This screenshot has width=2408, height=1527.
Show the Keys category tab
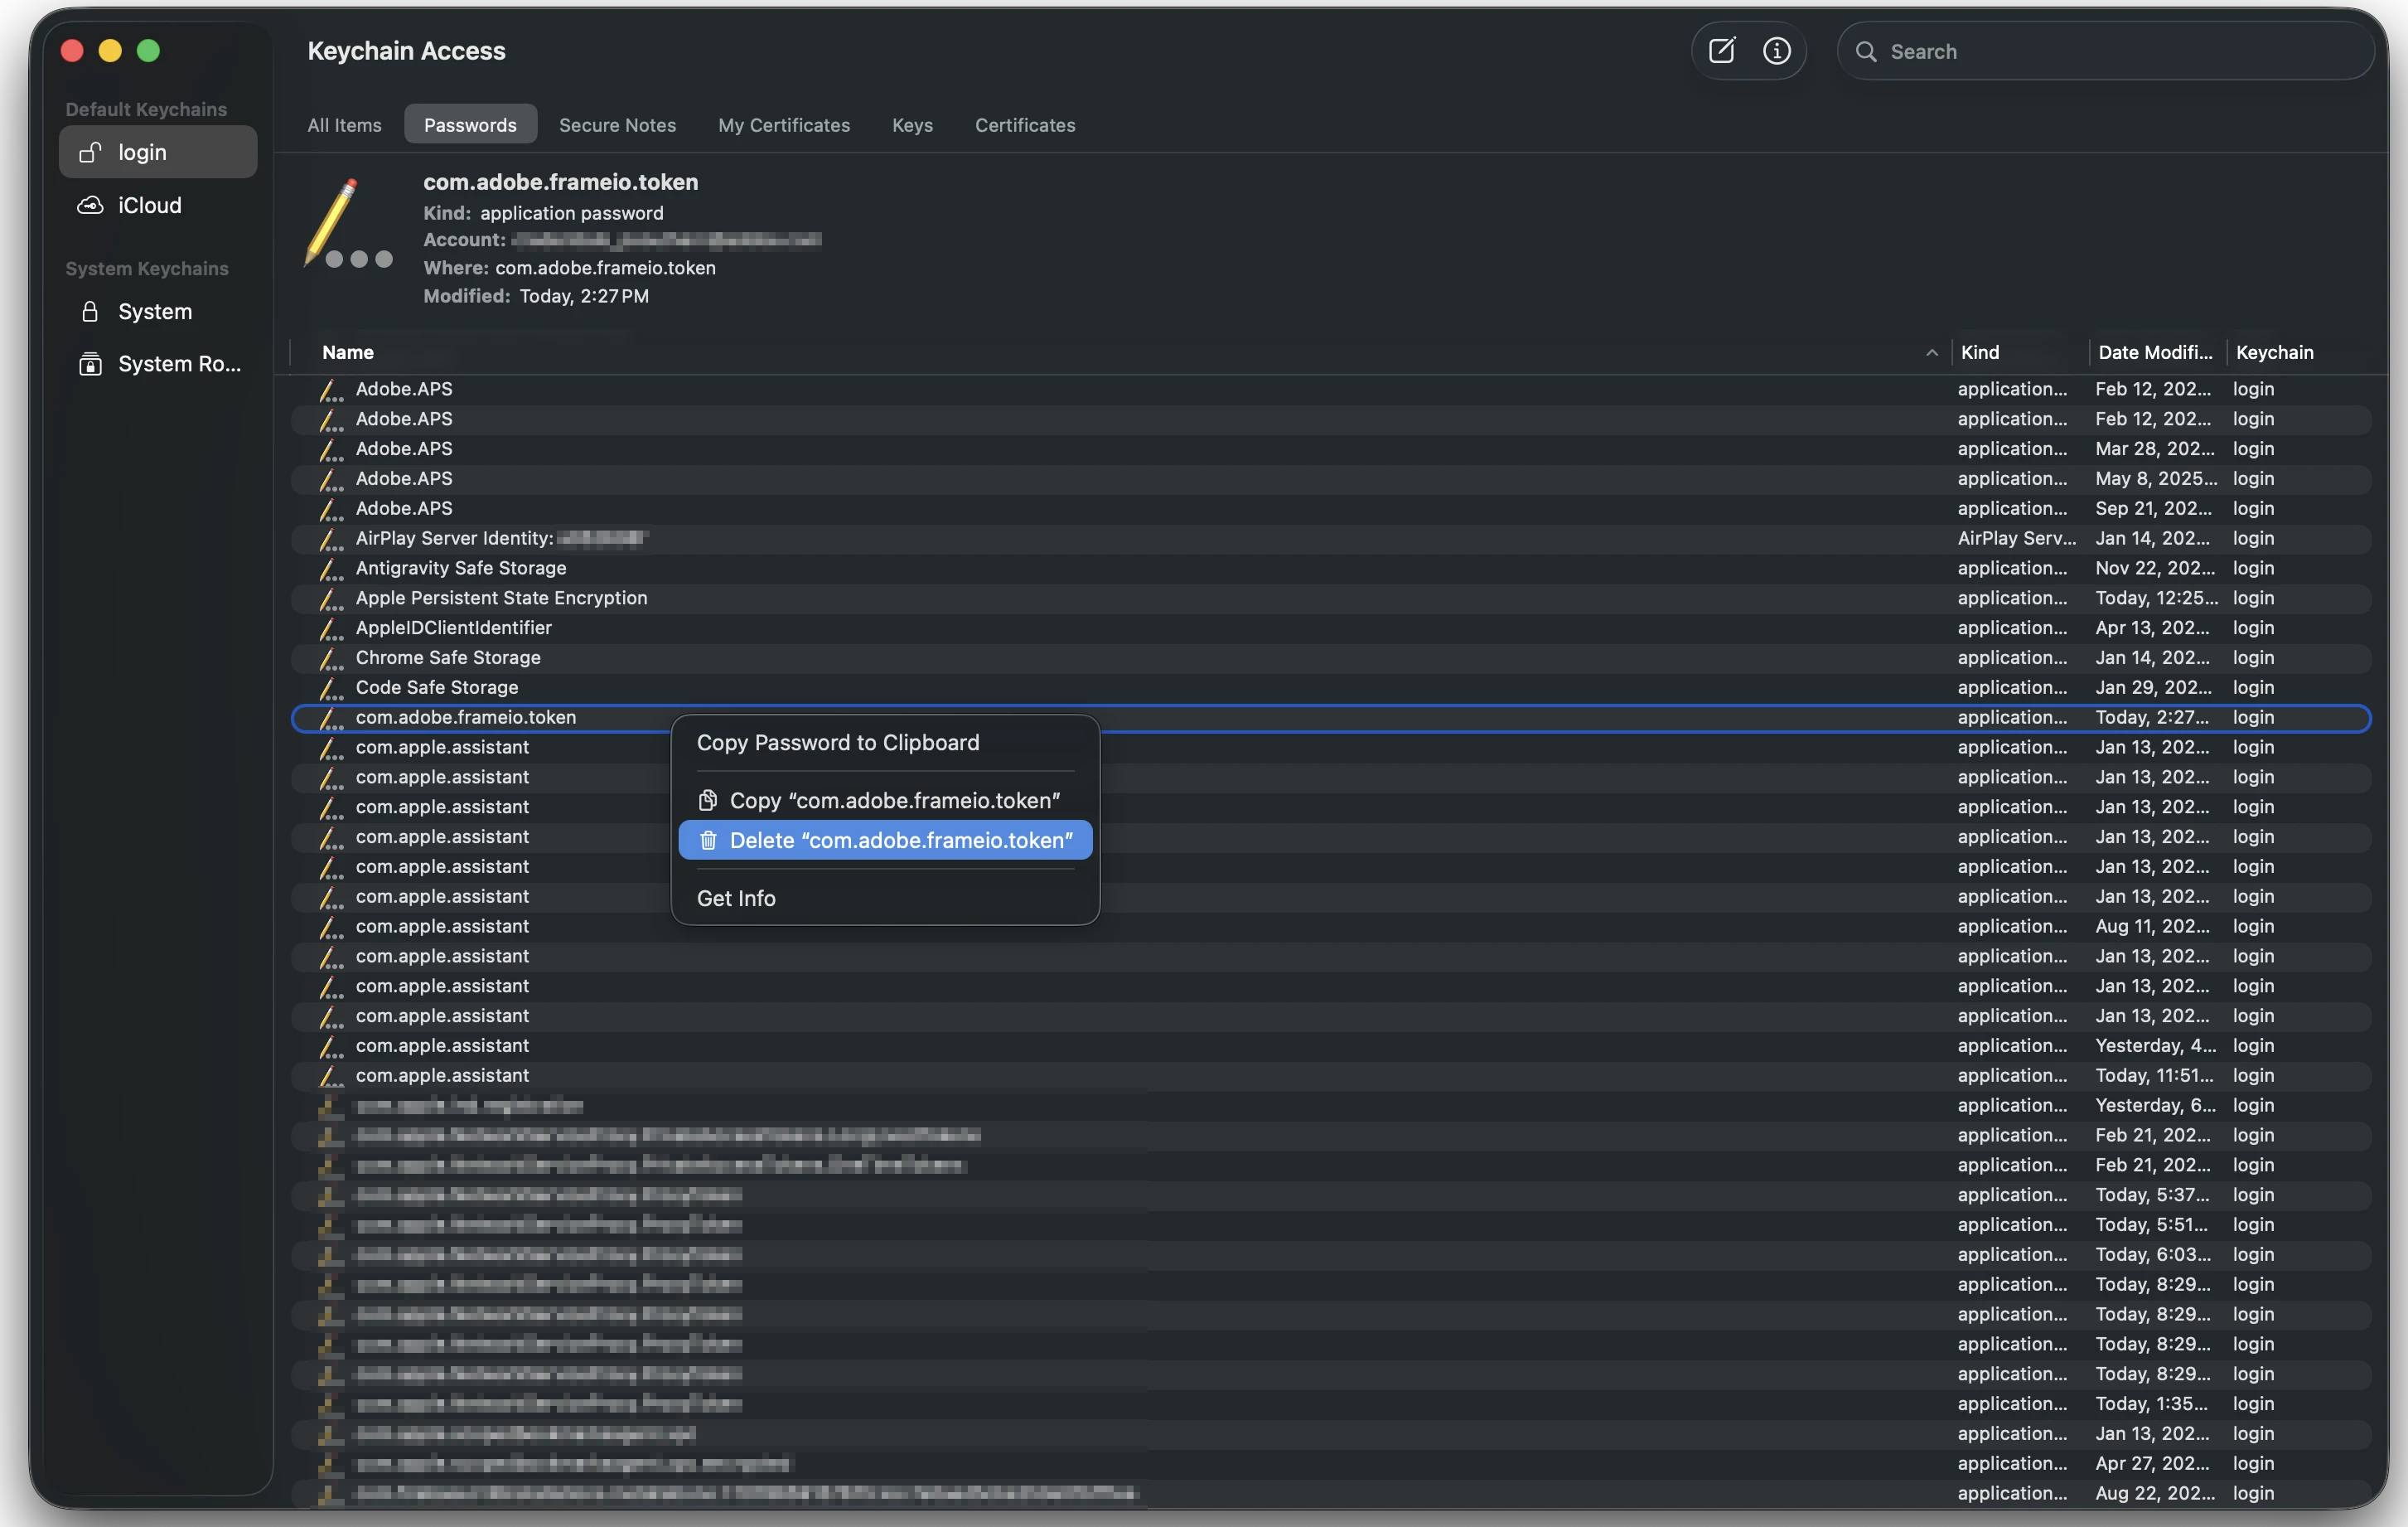pyautogui.click(x=911, y=125)
